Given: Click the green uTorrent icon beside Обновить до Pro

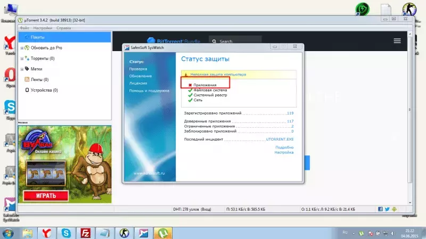Looking at the screenshot, I should coord(27,47).
